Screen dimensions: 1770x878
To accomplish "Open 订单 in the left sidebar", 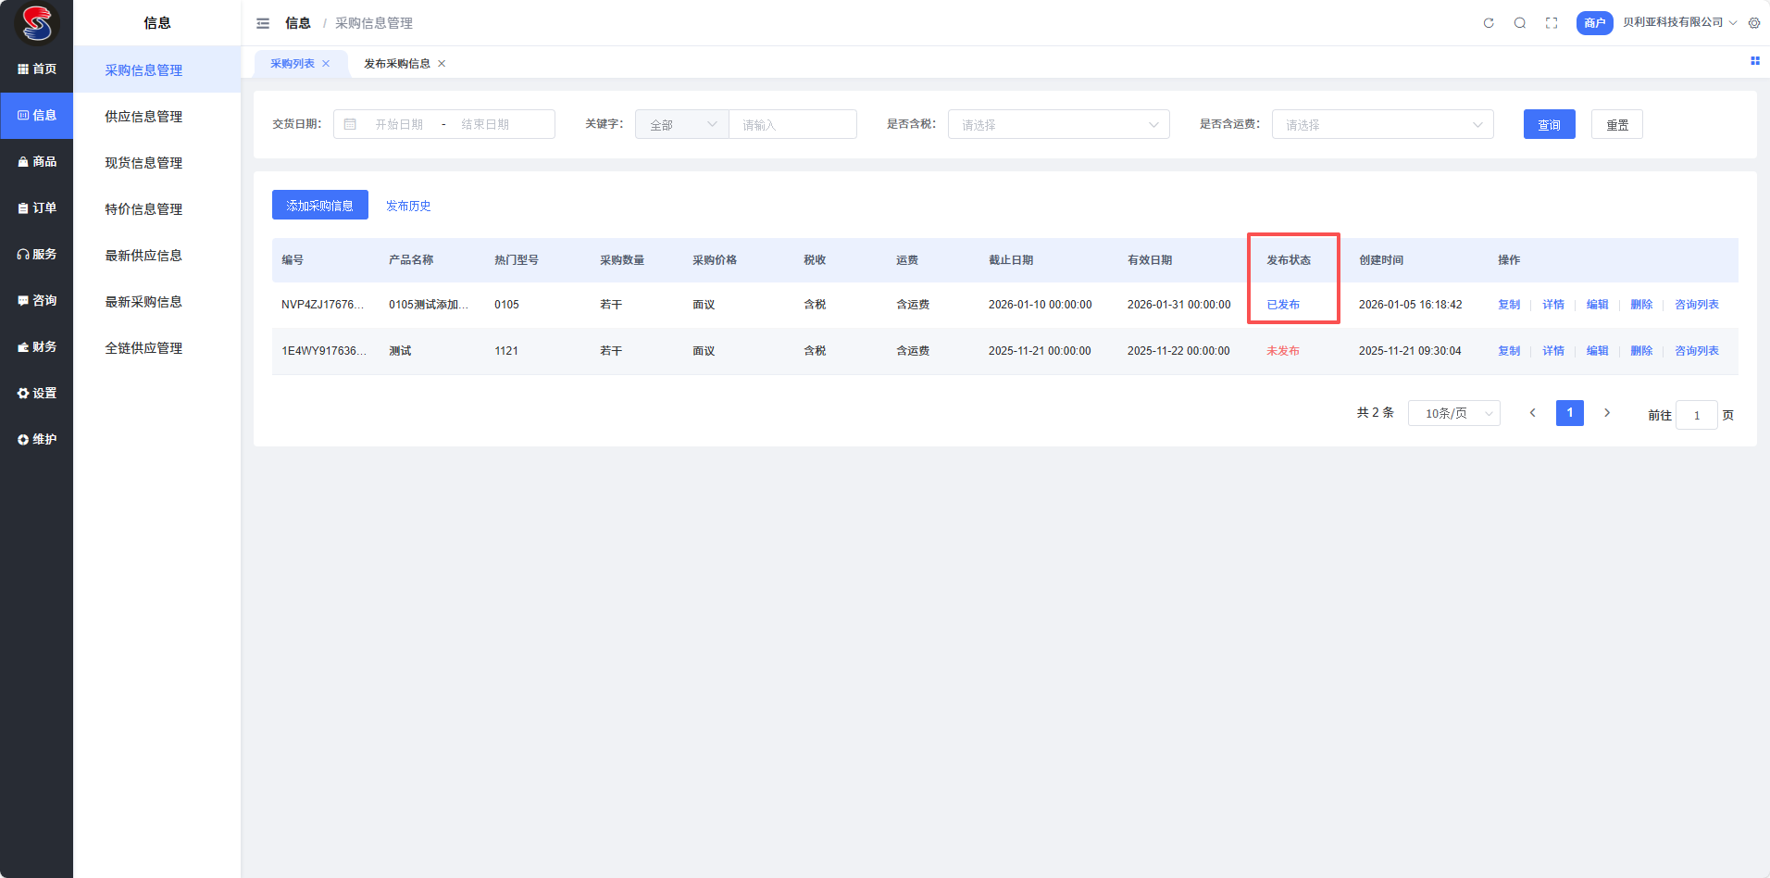I will coord(37,208).
